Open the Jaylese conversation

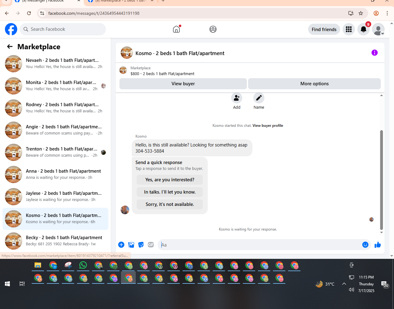click(x=55, y=197)
